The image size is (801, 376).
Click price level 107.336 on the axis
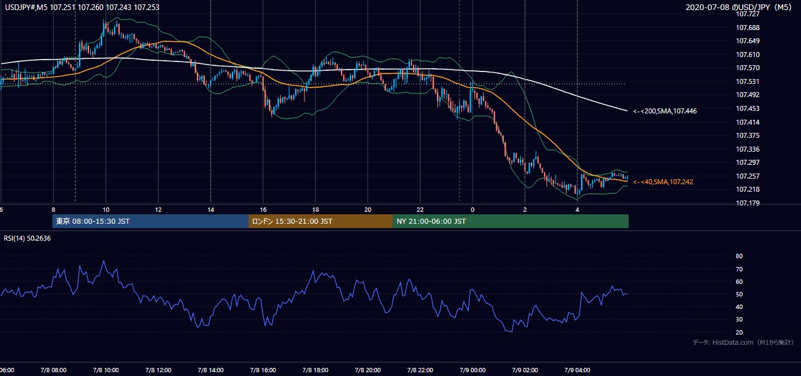tap(748, 149)
